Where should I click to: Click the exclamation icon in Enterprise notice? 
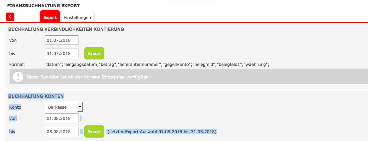(18, 77)
